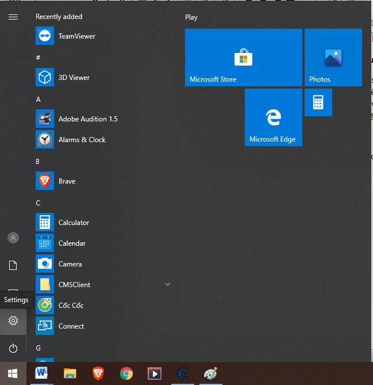Open the small Calculator tile
Image resolution: width=373 pixels, height=385 pixels.
(x=318, y=102)
